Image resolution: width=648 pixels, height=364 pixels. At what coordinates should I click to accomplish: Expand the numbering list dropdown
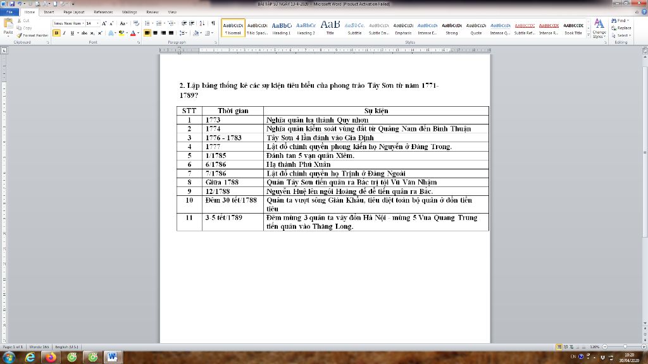click(x=164, y=23)
